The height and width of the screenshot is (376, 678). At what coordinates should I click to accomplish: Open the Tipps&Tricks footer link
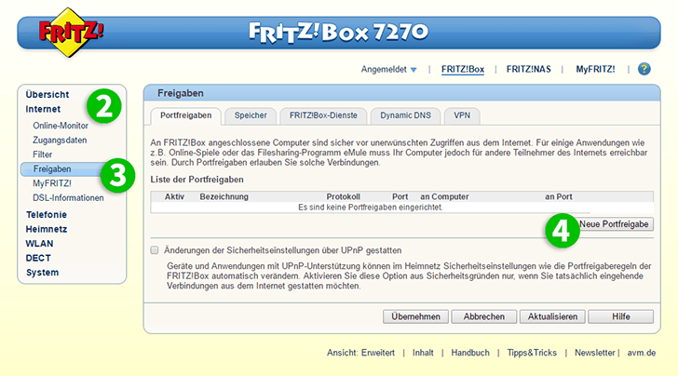(x=532, y=353)
